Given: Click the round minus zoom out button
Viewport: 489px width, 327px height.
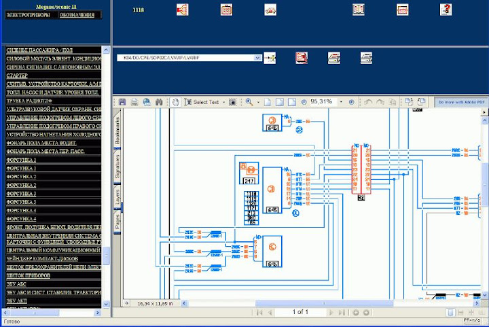Looking at the screenshot, I should pyautogui.click(x=304, y=102).
